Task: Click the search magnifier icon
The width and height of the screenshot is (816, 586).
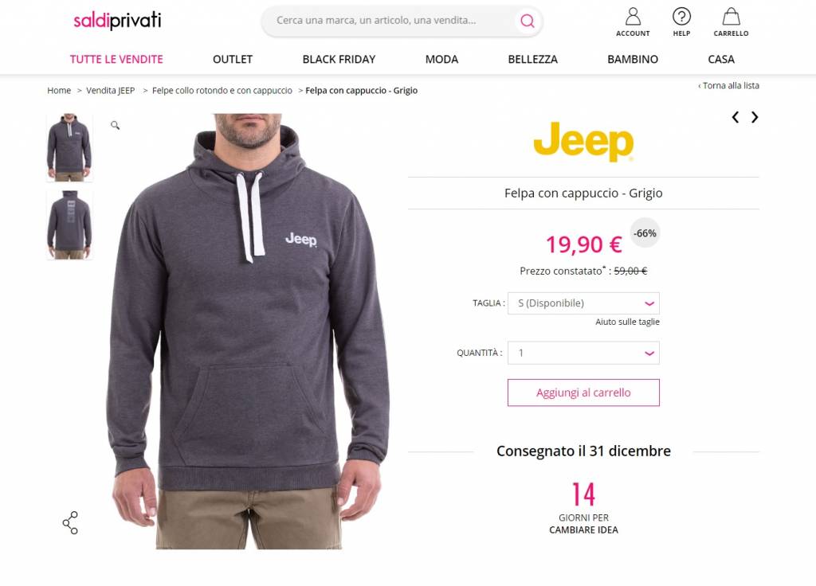Action: click(x=528, y=21)
